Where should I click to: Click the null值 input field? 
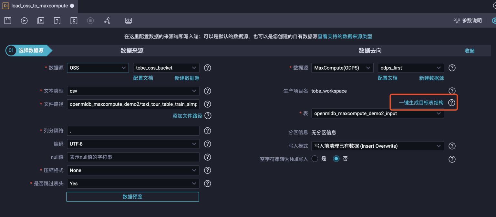tap(133, 157)
